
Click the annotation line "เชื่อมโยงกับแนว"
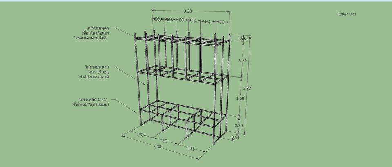[96, 33]
